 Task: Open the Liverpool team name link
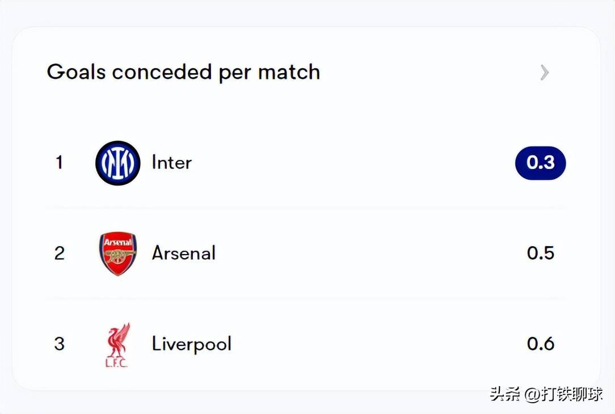(191, 344)
